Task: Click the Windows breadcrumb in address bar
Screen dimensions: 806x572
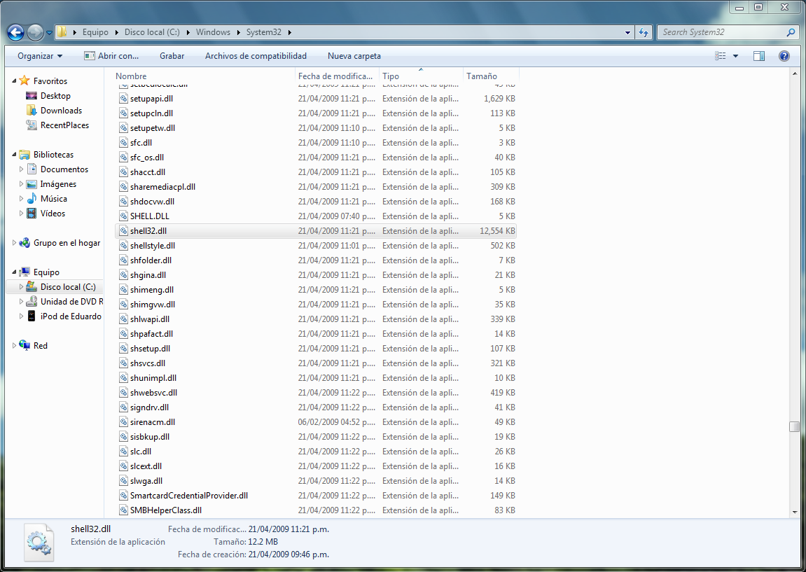Action: pos(213,32)
